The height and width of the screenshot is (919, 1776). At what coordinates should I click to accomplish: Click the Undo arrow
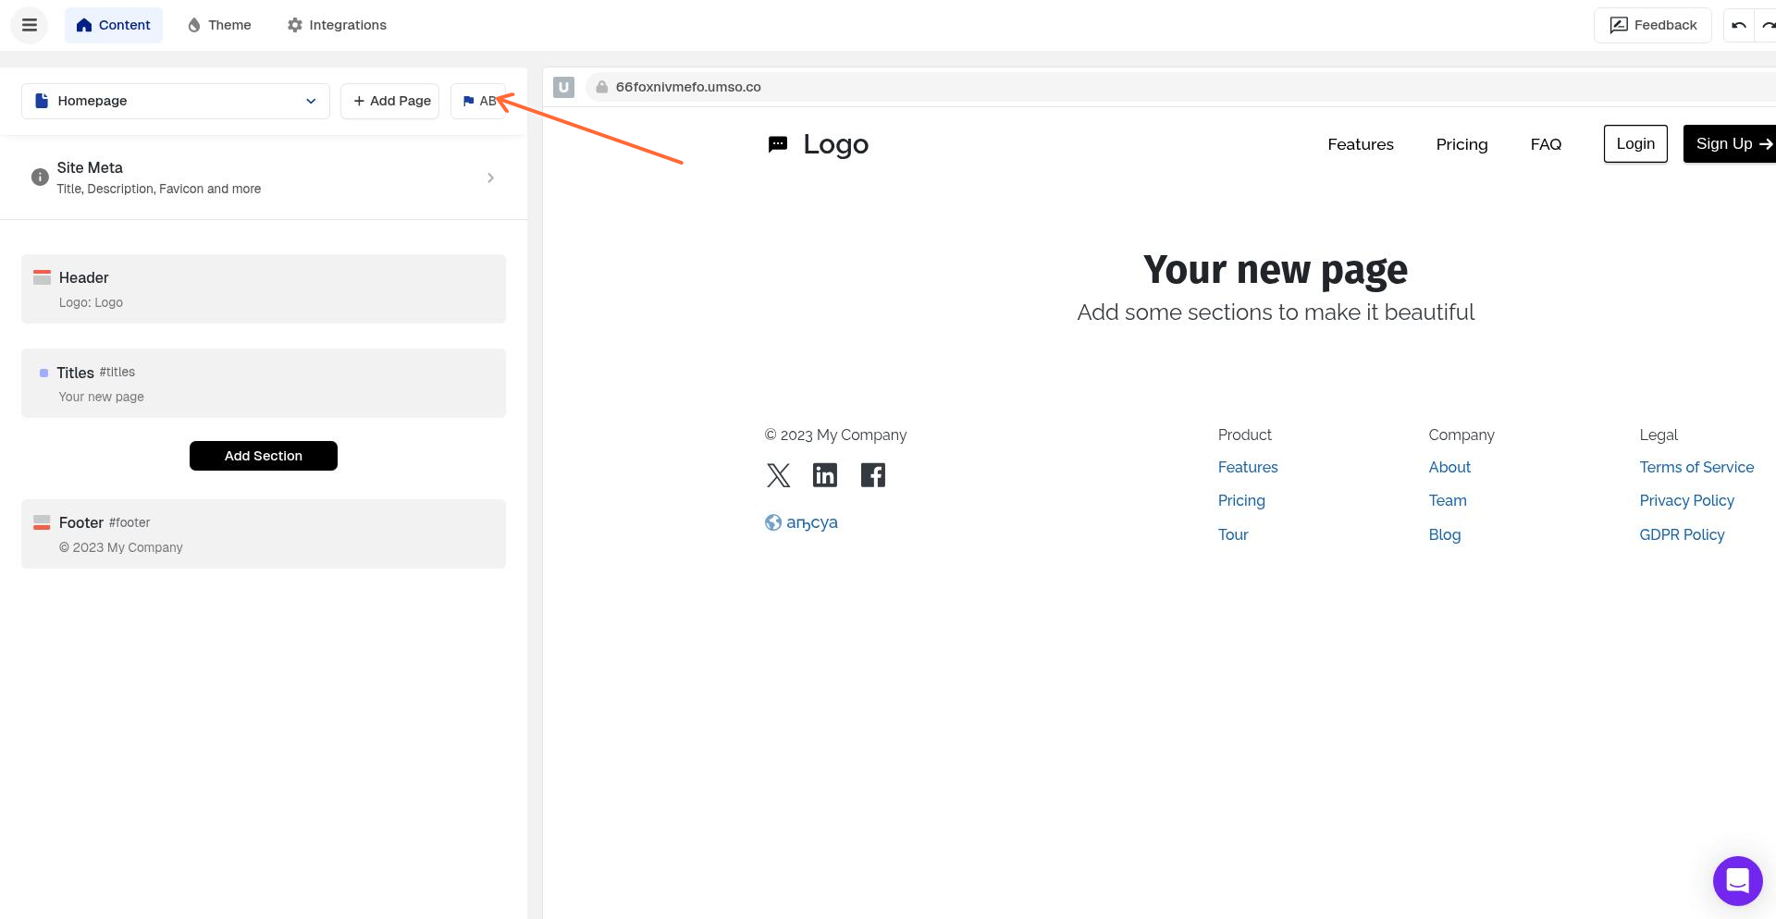coord(1740,25)
